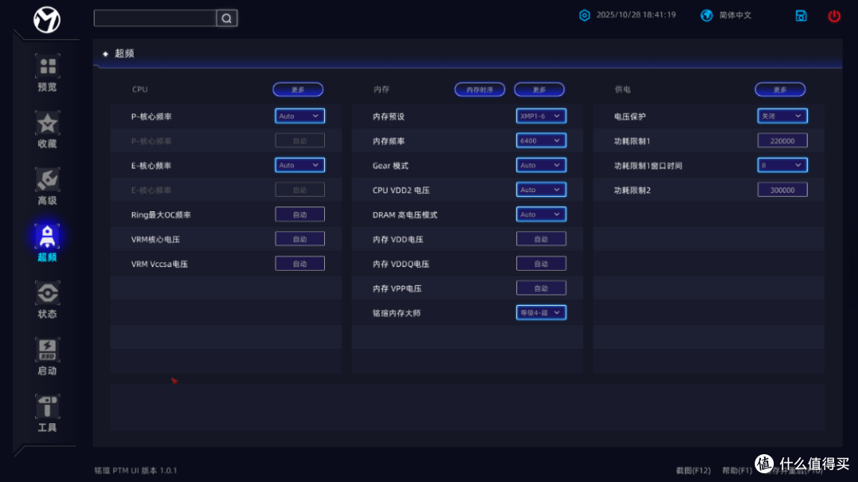Click the 功耗限制2 300000 field
Screen dimensions: 858x482
[x=783, y=190]
